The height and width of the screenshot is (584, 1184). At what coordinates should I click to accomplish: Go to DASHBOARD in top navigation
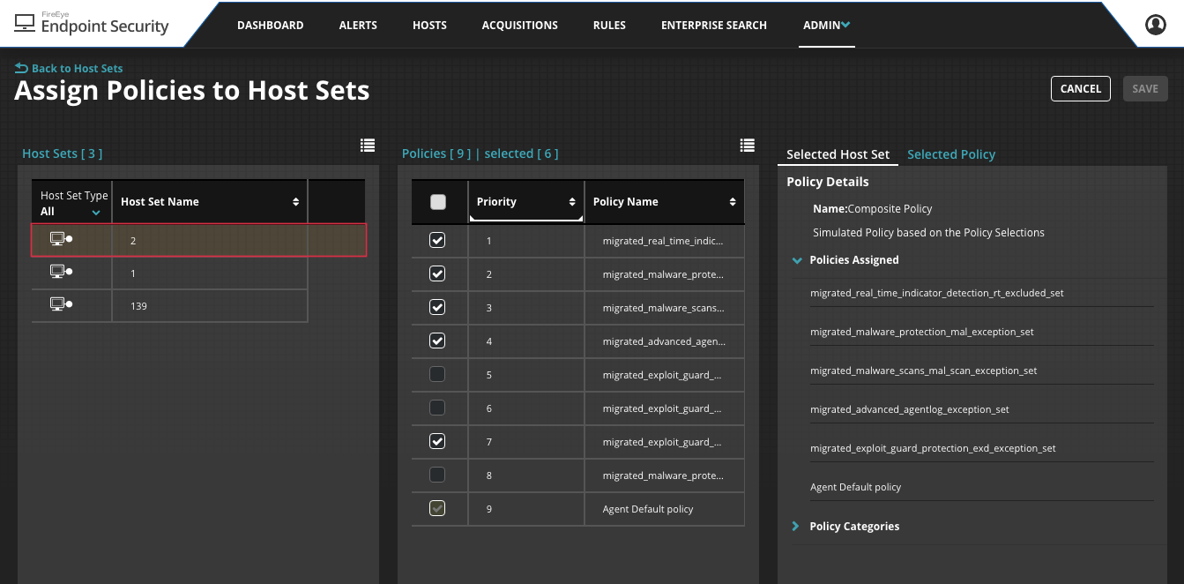point(271,25)
